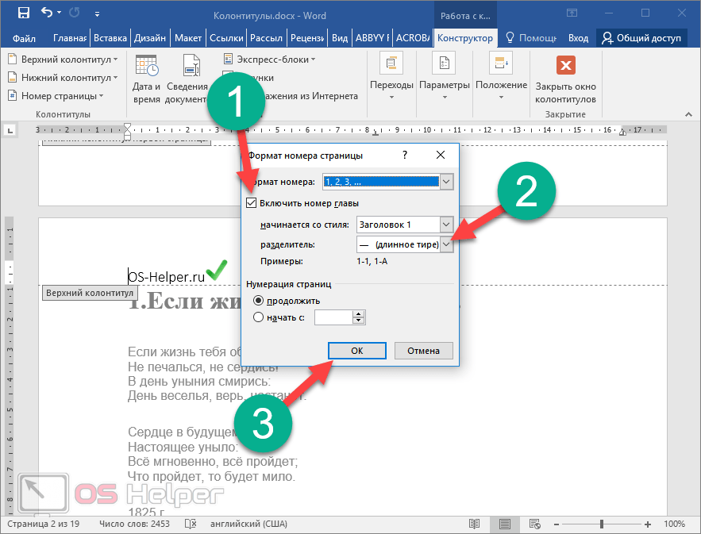Share via the Общий доступ button
This screenshot has width=701, height=534.
click(x=641, y=38)
